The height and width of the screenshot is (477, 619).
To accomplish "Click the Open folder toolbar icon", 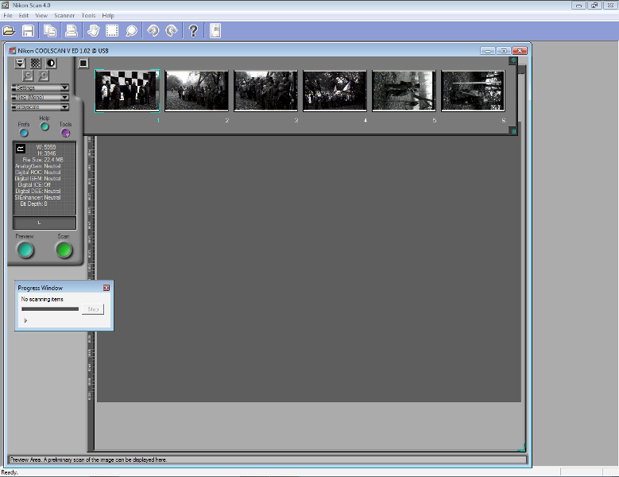I will coord(10,31).
